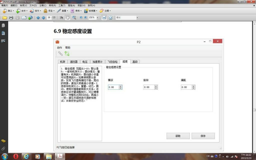Open the 文件(D) menu
256x160 pixels.
pyautogui.click(x=33, y=5)
